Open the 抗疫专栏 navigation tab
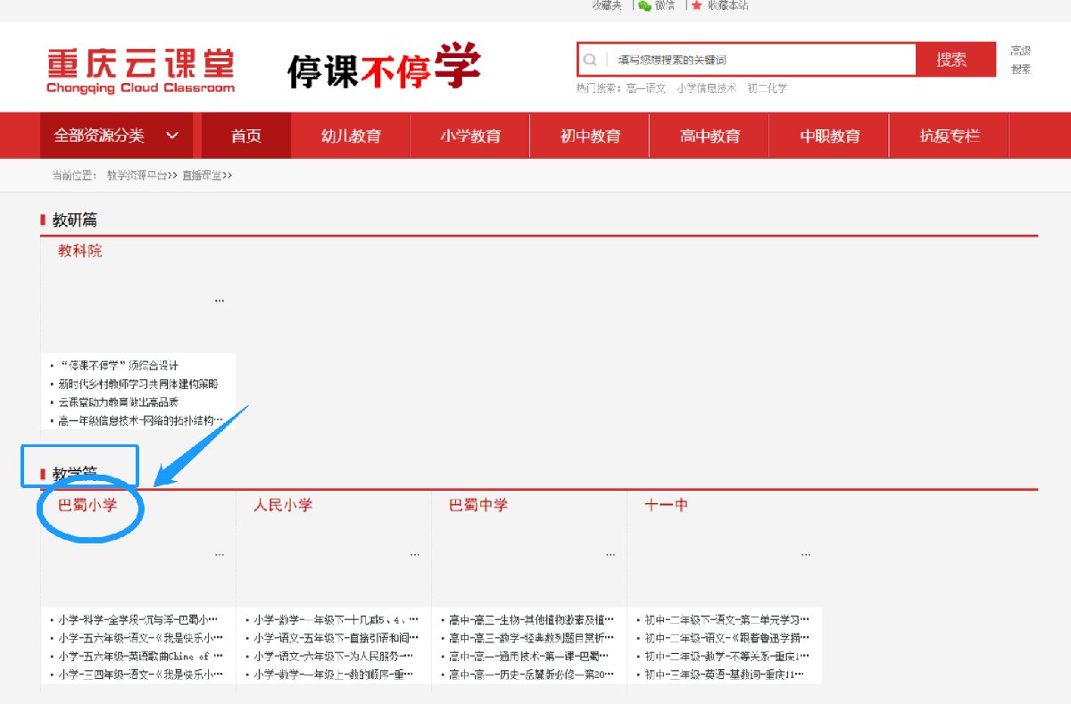Image resolution: width=1071 pixels, height=704 pixels. (x=950, y=136)
